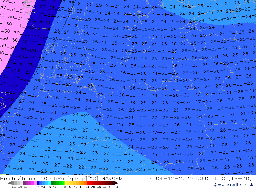Pick the dark blue legend swatch

(x=38, y=183)
